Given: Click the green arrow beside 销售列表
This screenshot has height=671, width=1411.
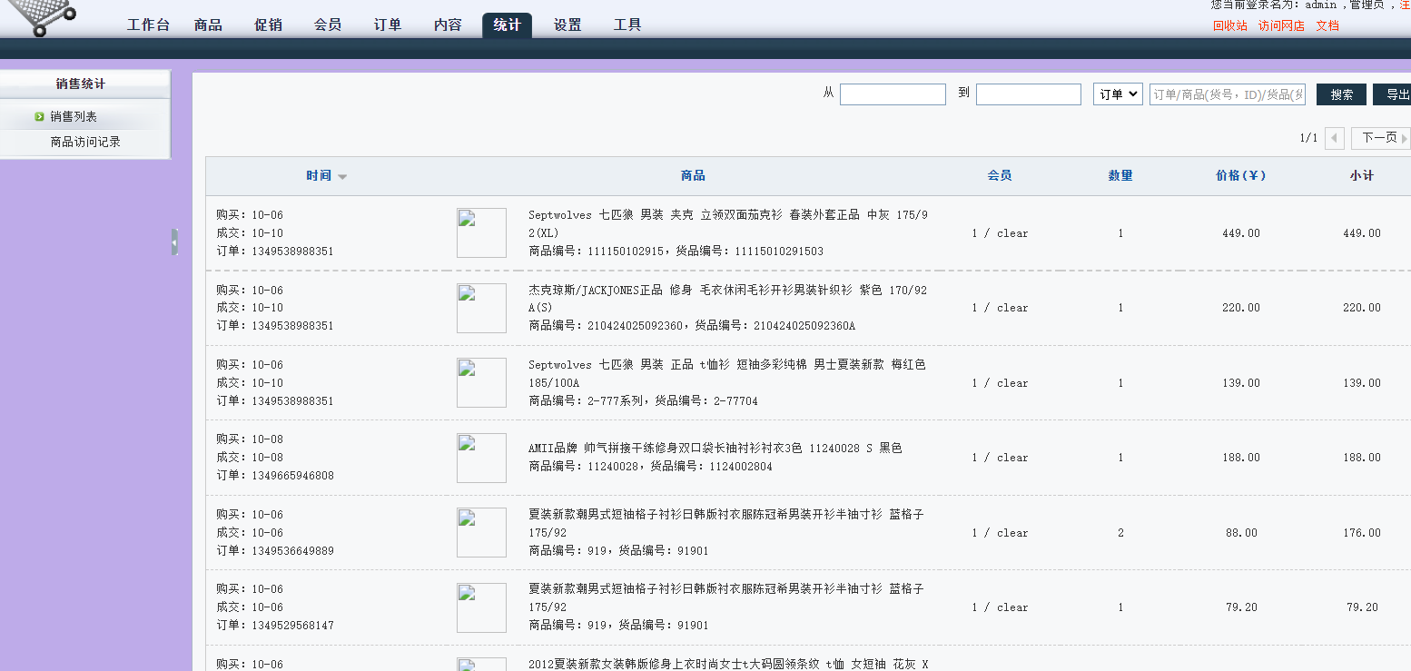Looking at the screenshot, I should [39, 116].
